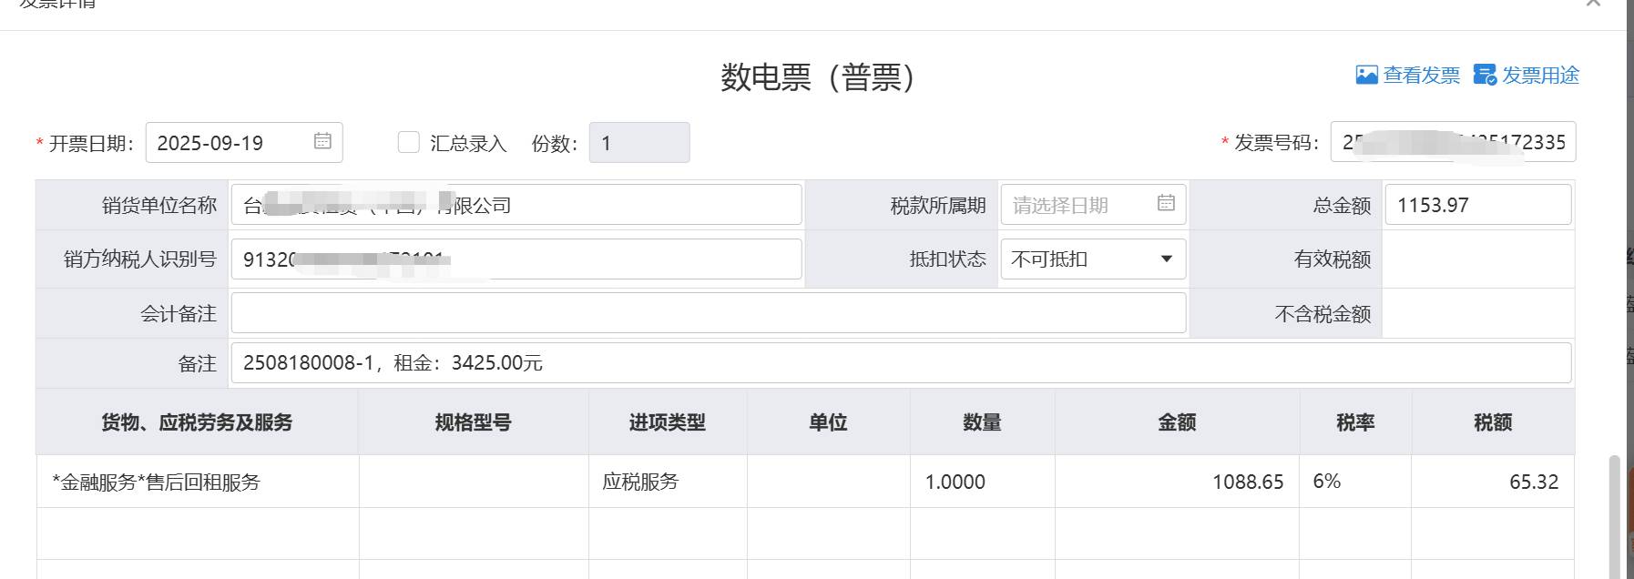This screenshot has width=1634, height=579.
Task: Open calendar icon for 开票日期
Action: 322,141
